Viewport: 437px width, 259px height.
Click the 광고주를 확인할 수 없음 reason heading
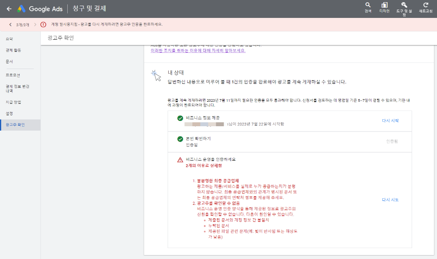(x=218, y=203)
